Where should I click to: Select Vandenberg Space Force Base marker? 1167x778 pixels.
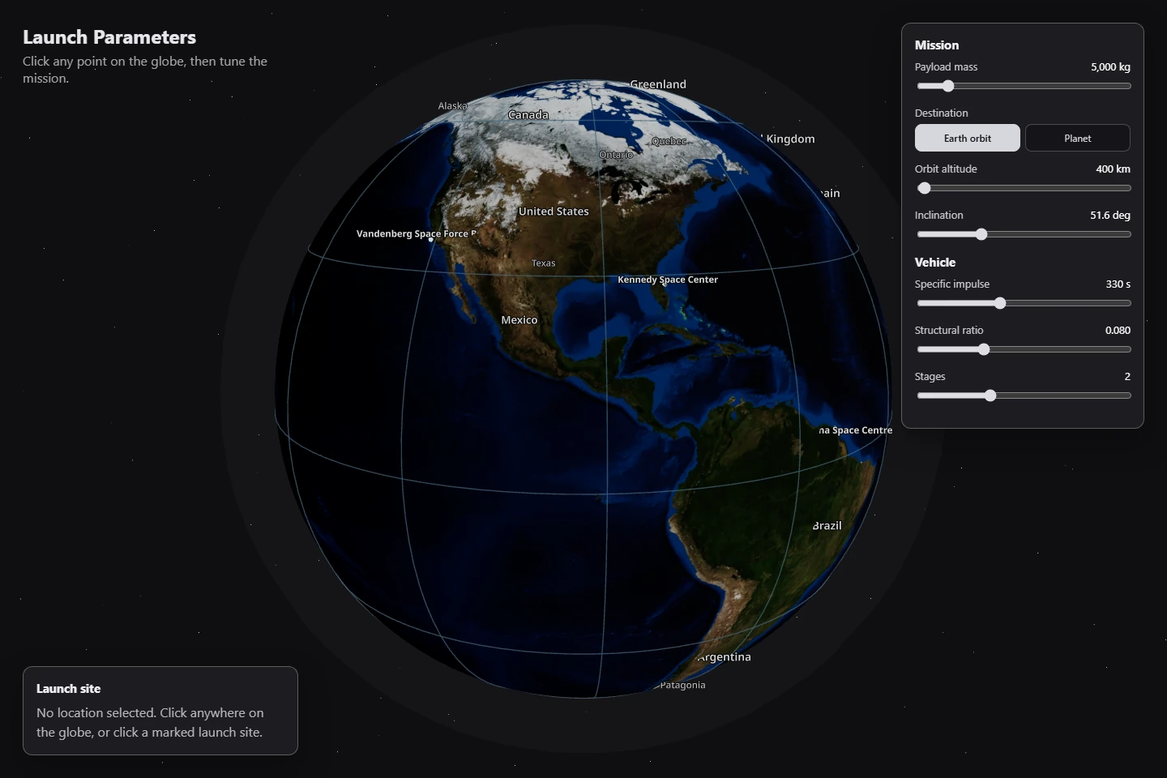[x=430, y=239]
